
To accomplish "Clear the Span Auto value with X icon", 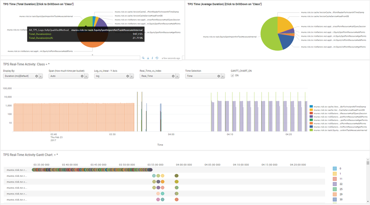I will click(x=82, y=76).
